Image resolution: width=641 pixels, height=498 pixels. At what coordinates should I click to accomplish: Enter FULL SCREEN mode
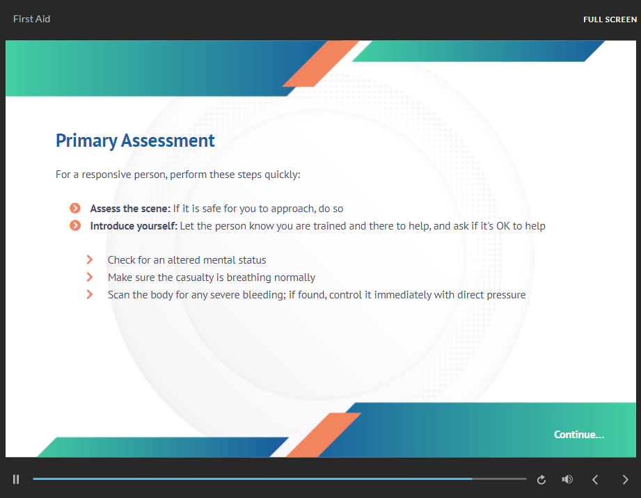click(x=610, y=19)
